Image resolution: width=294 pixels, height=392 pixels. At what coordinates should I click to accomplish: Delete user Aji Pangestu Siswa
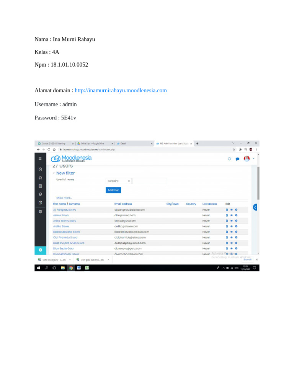point(227,210)
